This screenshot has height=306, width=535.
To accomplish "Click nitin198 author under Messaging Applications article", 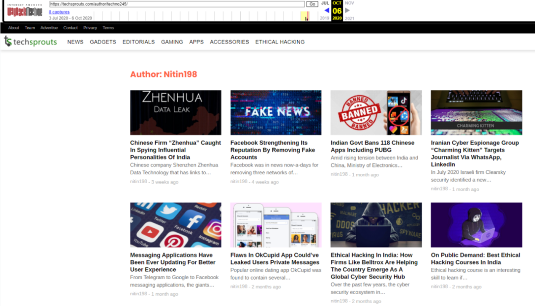I will click(138, 294).
